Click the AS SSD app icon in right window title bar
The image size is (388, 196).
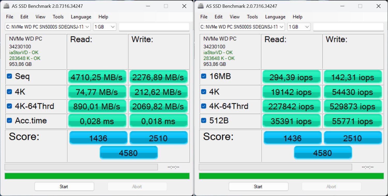click(x=201, y=6)
